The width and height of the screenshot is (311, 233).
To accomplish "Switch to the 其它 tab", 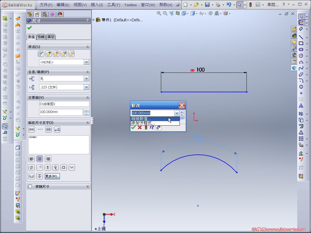I will (x=51, y=37).
